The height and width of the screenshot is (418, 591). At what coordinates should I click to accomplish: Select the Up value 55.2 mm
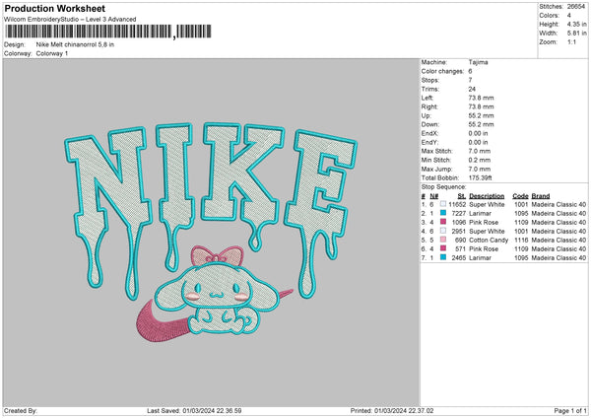481,115
